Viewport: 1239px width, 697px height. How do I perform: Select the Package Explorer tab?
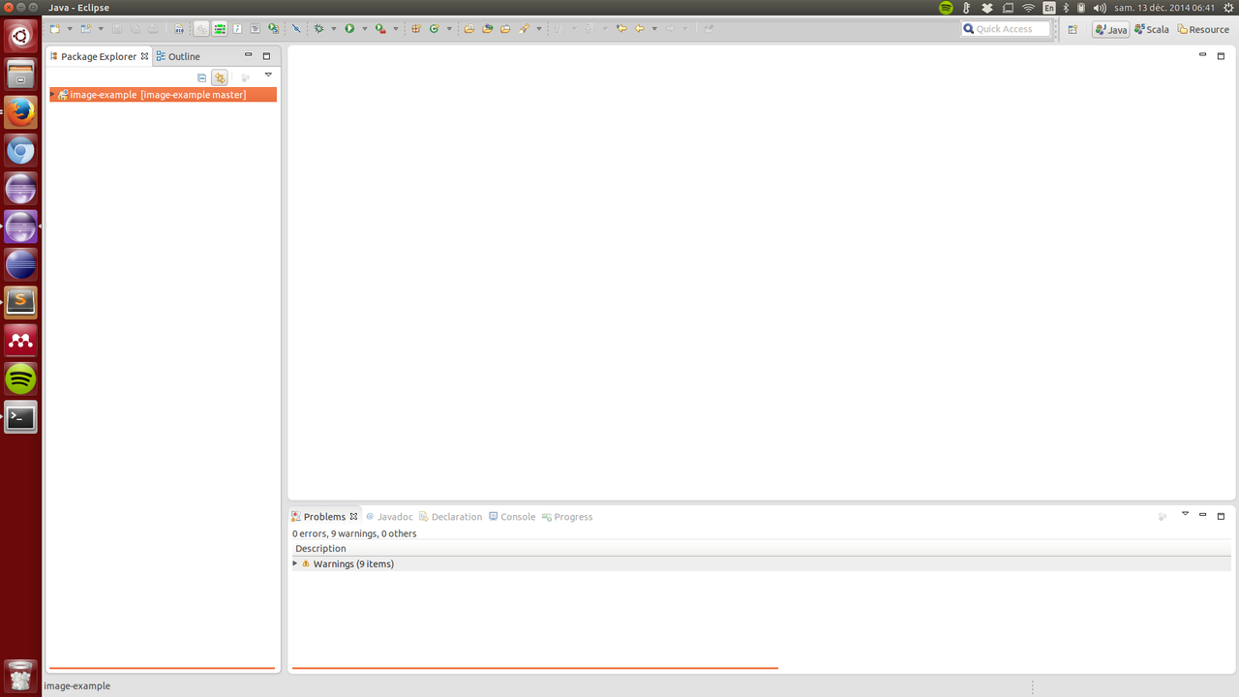99,56
